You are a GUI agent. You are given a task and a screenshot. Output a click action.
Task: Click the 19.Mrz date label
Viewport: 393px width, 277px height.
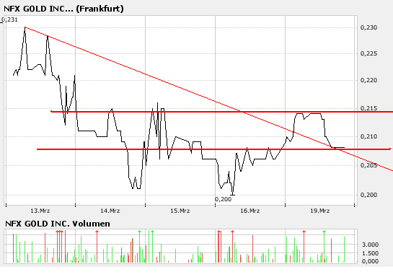point(320,211)
